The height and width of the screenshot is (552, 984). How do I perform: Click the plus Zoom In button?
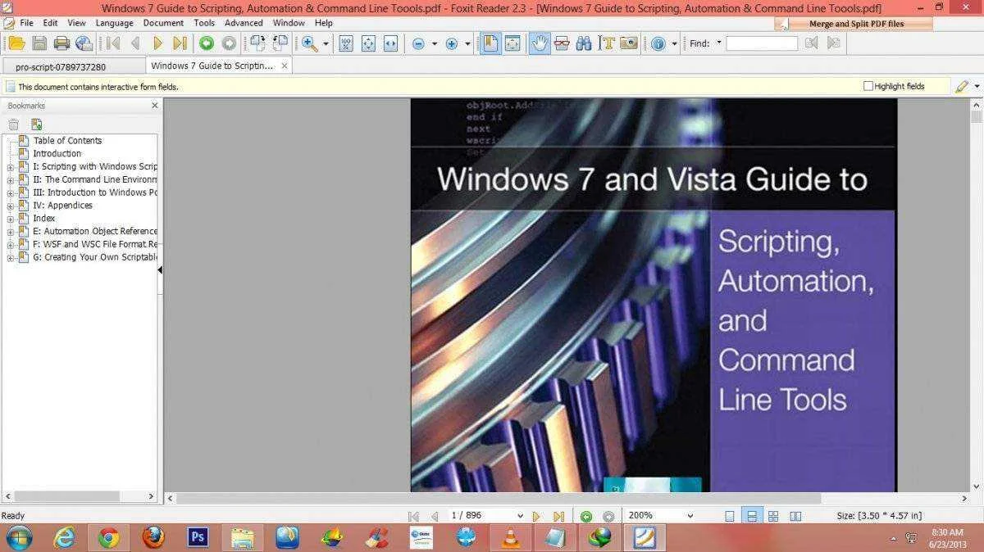[x=451, y=43]
